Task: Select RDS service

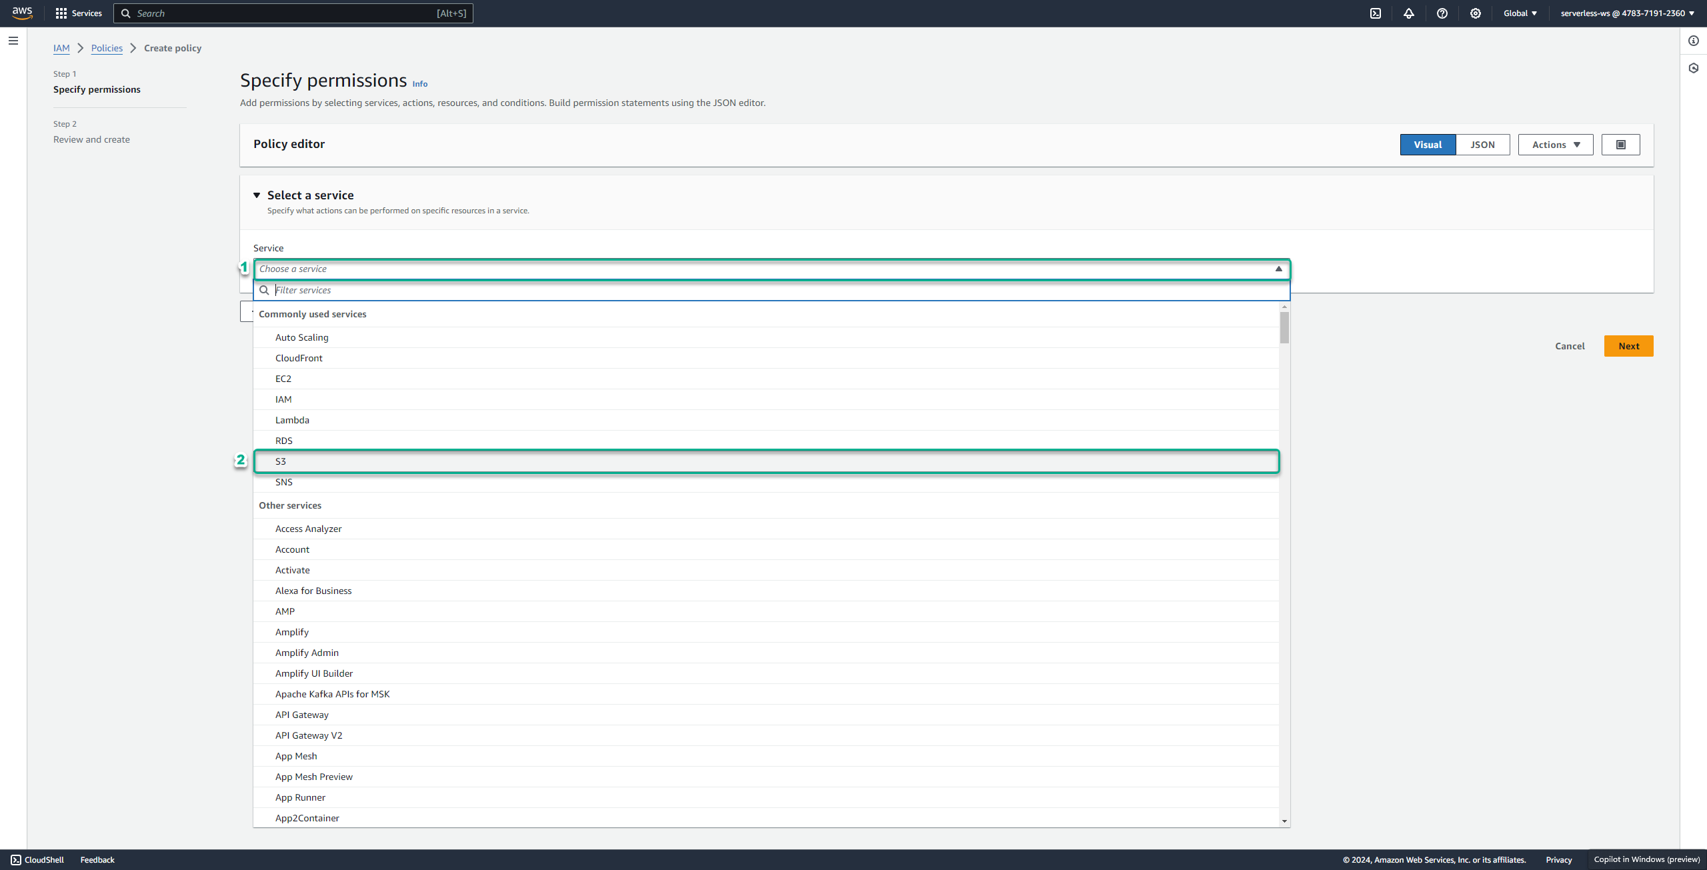Action: [x=766, y=441]
